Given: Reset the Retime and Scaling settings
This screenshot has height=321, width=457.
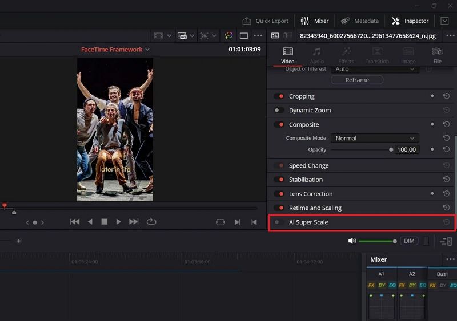Looking at the screenshot, I should [x=446, y=208].
